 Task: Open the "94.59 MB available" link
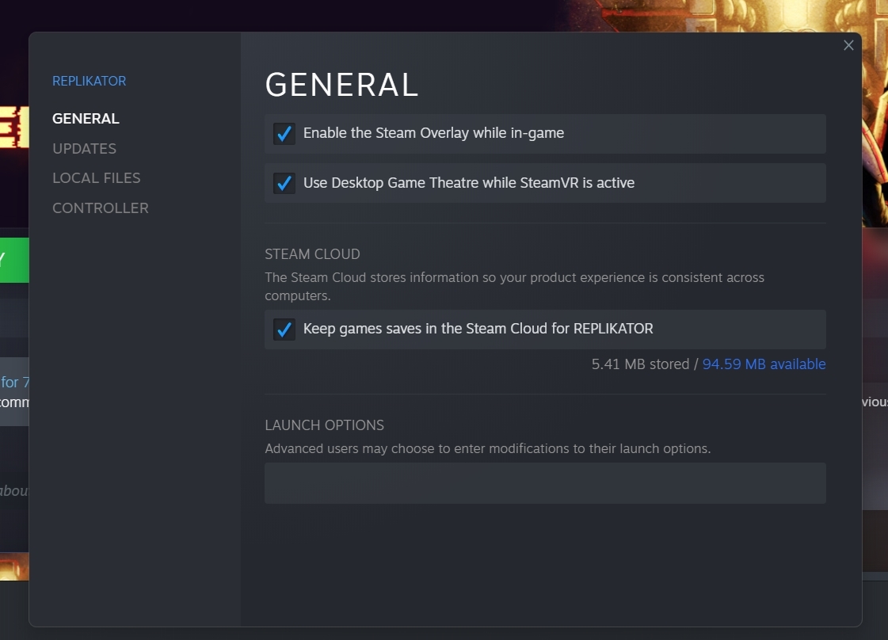[x=764, y=364]
